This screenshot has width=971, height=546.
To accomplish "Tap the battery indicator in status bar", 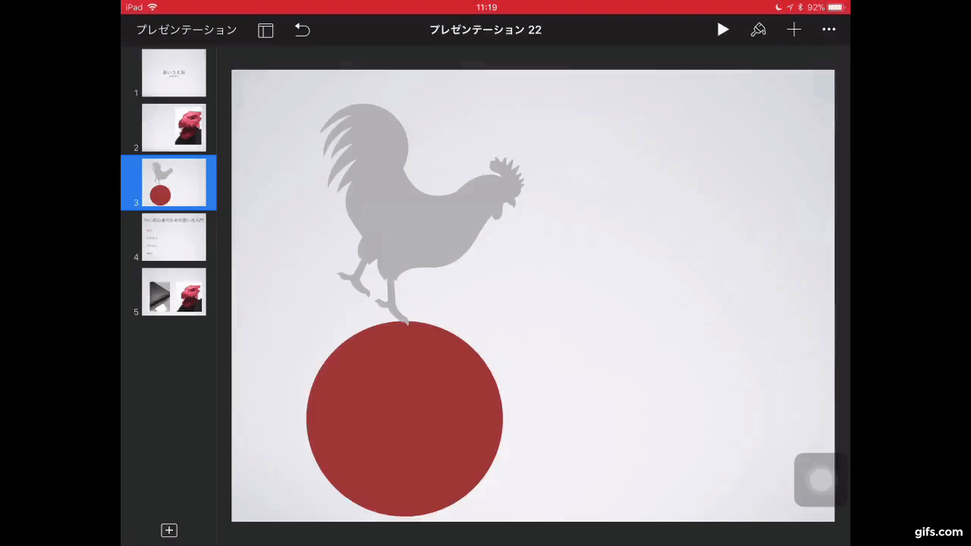I will click(x=834, y=7).
